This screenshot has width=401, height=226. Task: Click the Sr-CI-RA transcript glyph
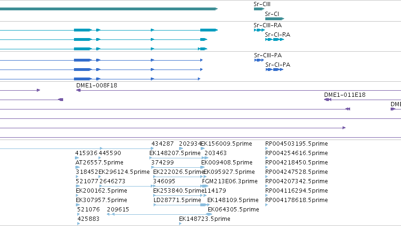coord(275,39)
